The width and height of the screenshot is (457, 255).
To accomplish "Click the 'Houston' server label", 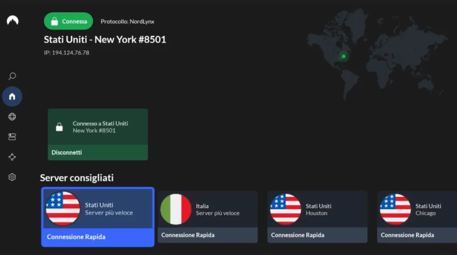I will pyautogui.click(x=316, y=213).
